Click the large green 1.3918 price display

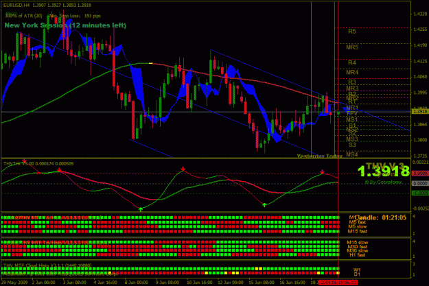coord(383,171)
